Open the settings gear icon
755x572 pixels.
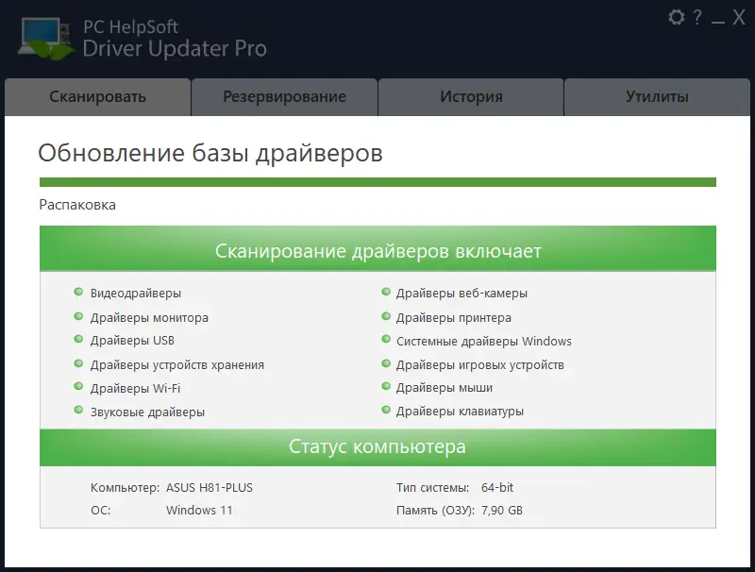tap(677, 17)
